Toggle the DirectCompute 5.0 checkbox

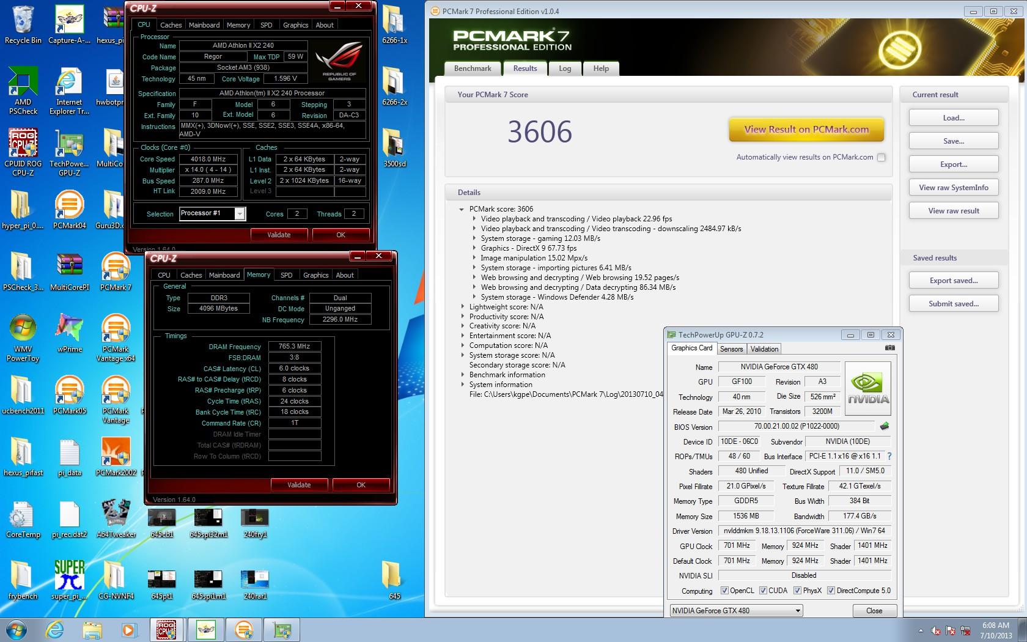(831, 591)
